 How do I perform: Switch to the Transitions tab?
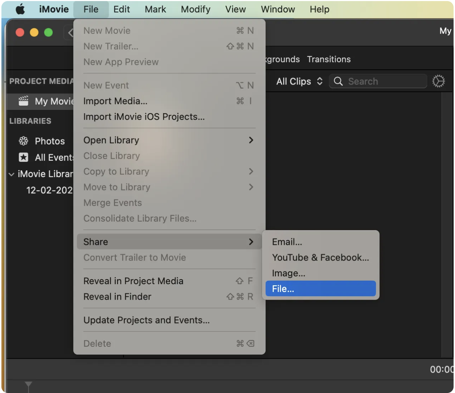pos(328,59)
